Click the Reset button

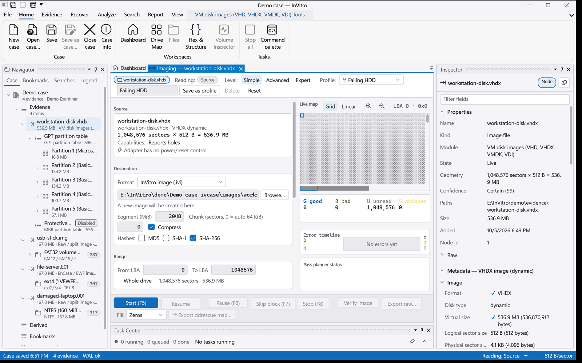[x=254, y=91]
